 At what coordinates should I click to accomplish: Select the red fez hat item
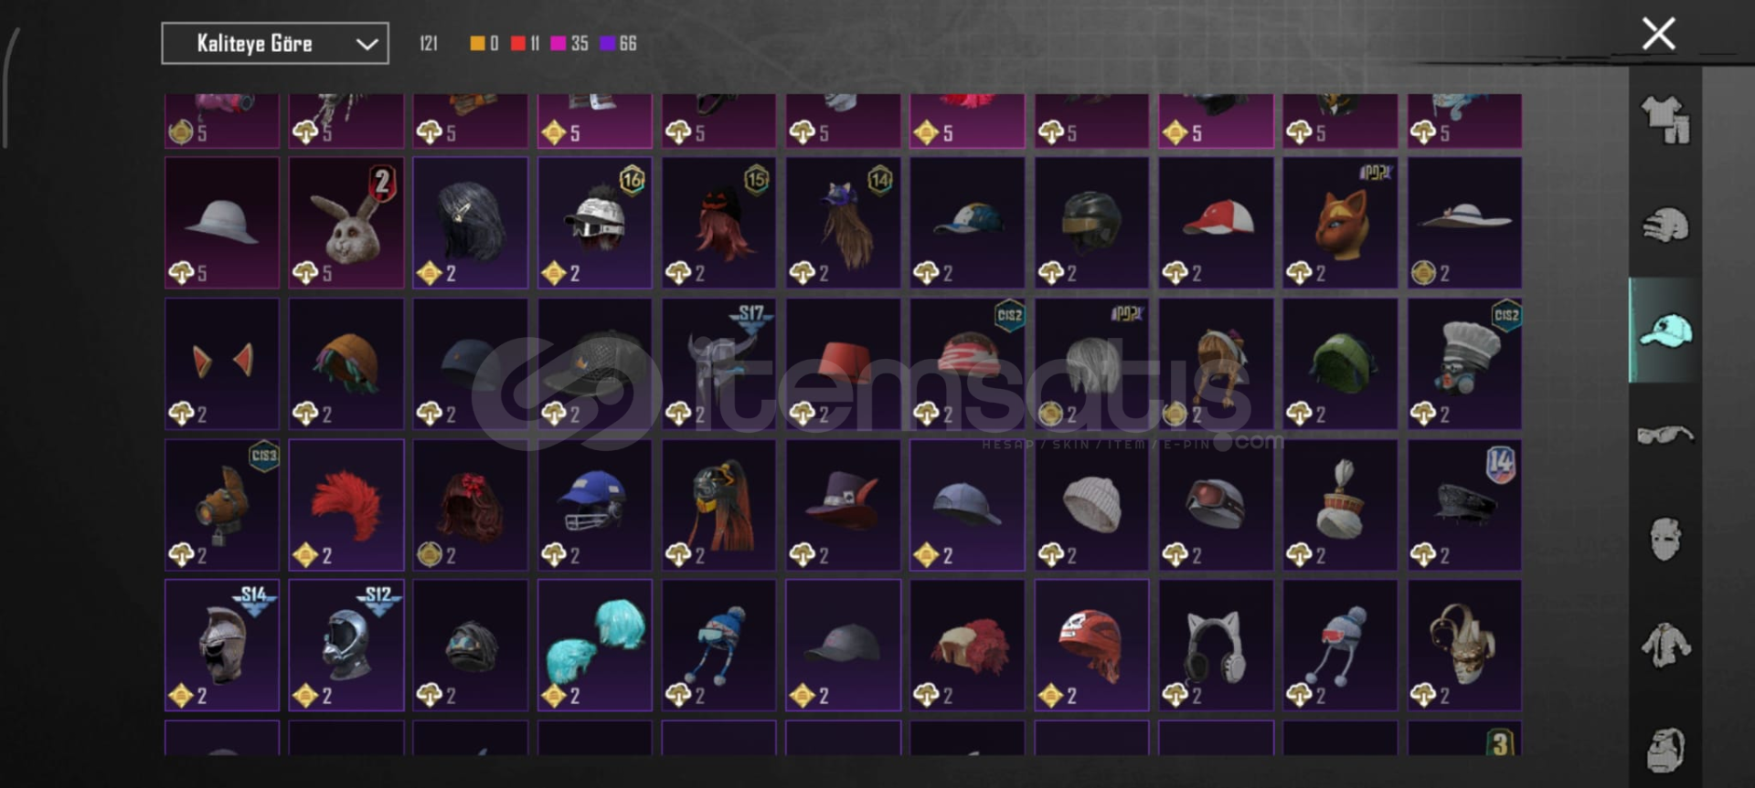coord(843,363)
